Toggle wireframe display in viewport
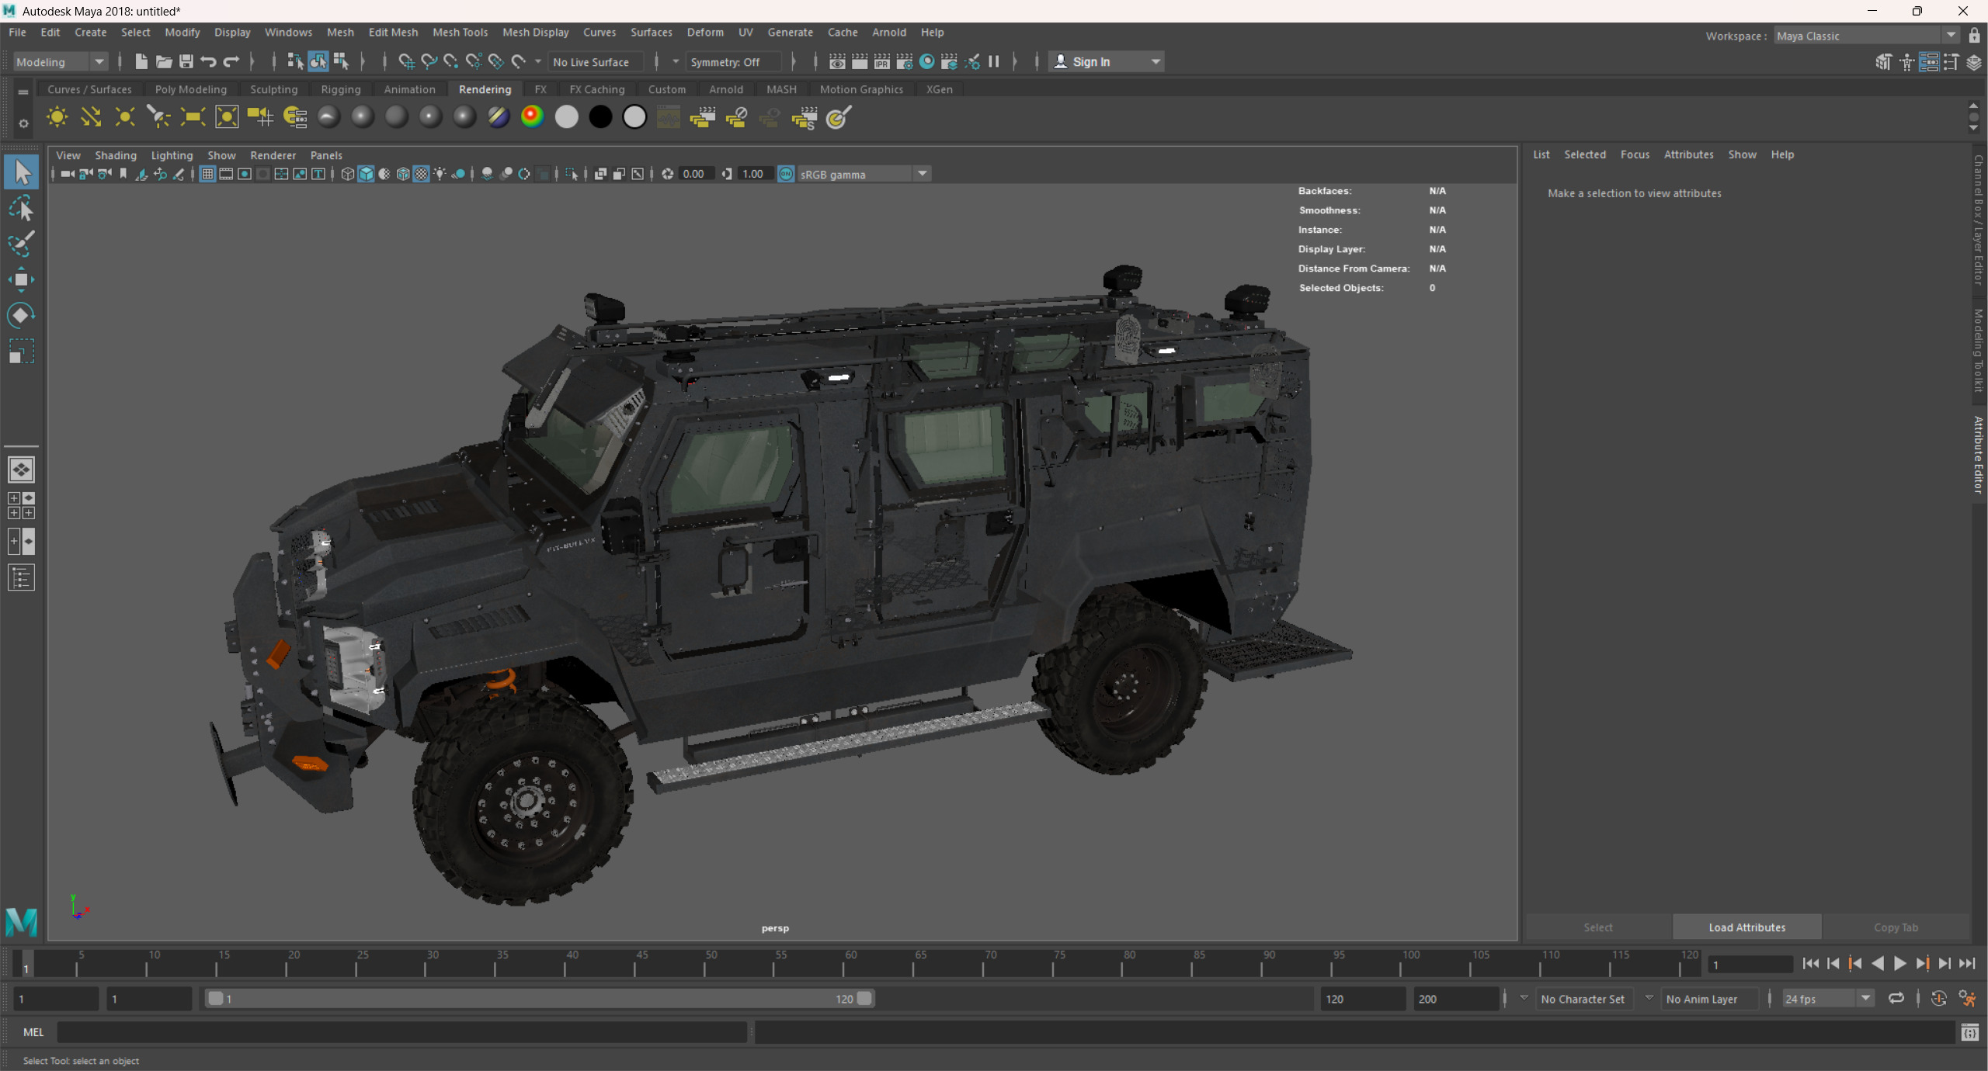 pos(347,174)
